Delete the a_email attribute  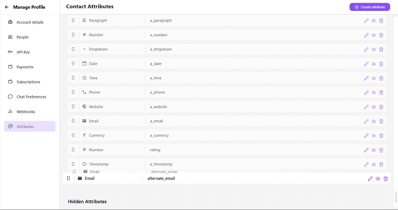[381, 121]
